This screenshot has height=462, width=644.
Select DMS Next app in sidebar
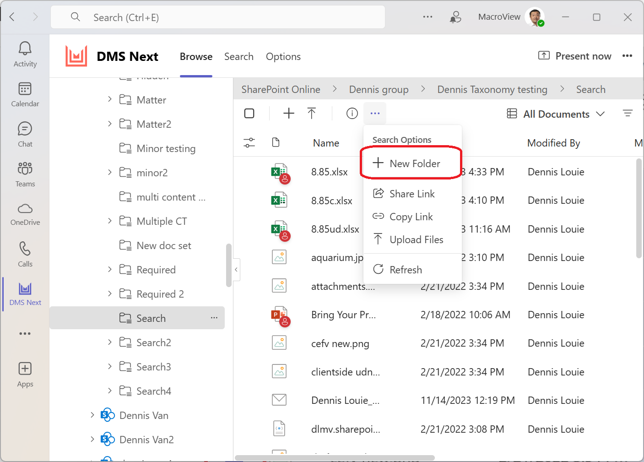click(x=25, y=294)
